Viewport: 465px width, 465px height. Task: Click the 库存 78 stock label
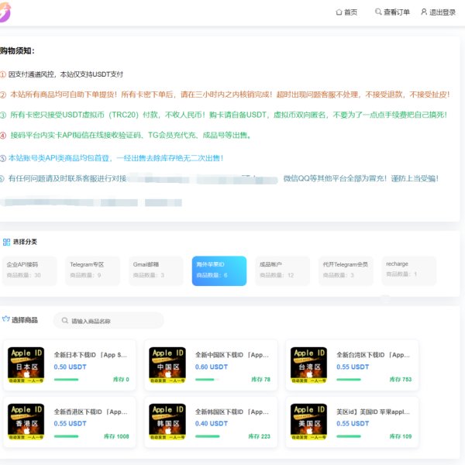coord(260,379)
